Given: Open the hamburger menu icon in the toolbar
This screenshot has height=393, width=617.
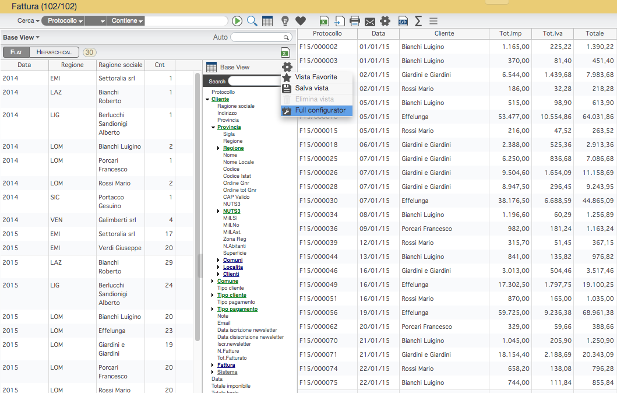Looking at the screenshot, I should [433, 21].
